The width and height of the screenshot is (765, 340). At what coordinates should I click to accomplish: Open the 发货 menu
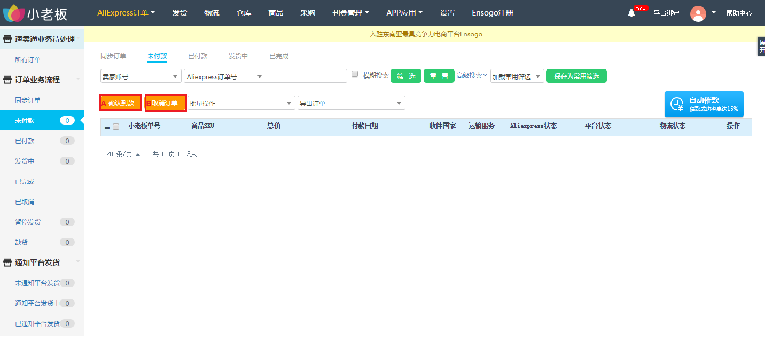(179, 13)
